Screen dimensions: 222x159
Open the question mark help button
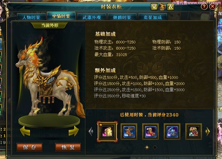(x=204, y=6)
